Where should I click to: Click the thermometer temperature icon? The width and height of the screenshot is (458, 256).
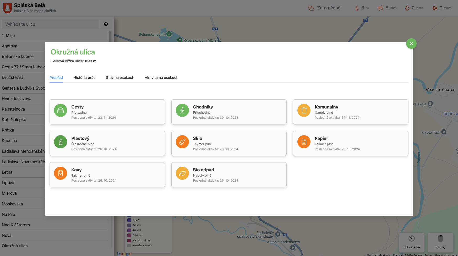357,8
